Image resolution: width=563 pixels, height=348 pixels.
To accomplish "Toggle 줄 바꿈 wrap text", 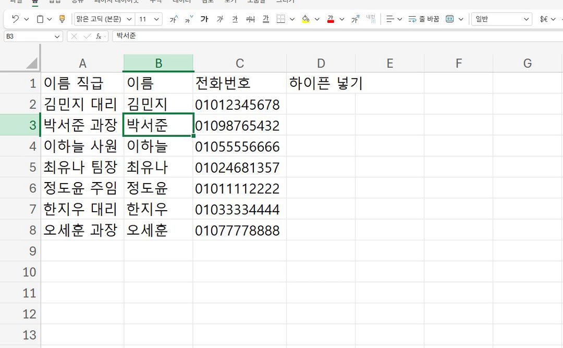I will [x=424, y=19].
